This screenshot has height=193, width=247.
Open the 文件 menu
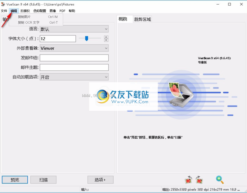(4, 11)
